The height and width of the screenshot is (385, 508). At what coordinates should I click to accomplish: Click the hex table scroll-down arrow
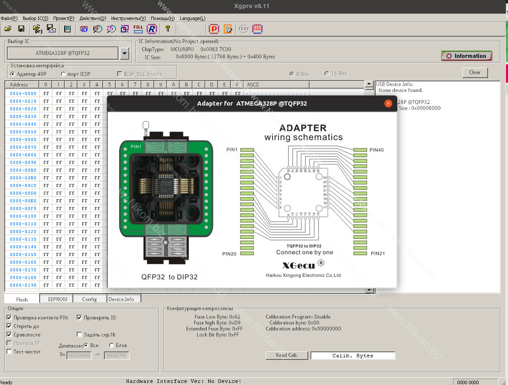coord(369,290)
